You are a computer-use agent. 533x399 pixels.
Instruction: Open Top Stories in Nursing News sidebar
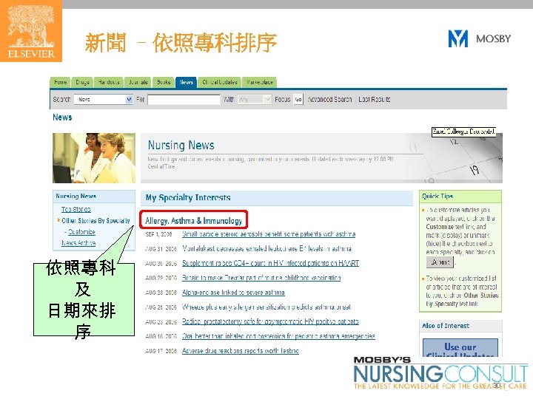(x=76, y=209)
